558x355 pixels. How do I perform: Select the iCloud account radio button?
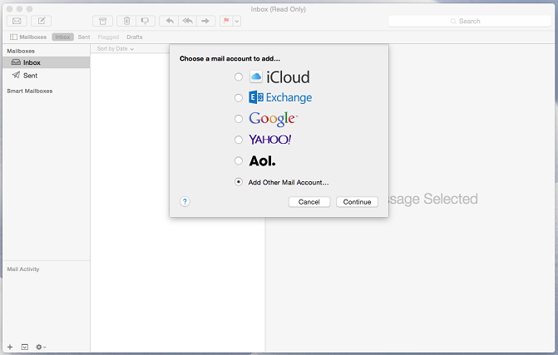[x=239, y=77]
